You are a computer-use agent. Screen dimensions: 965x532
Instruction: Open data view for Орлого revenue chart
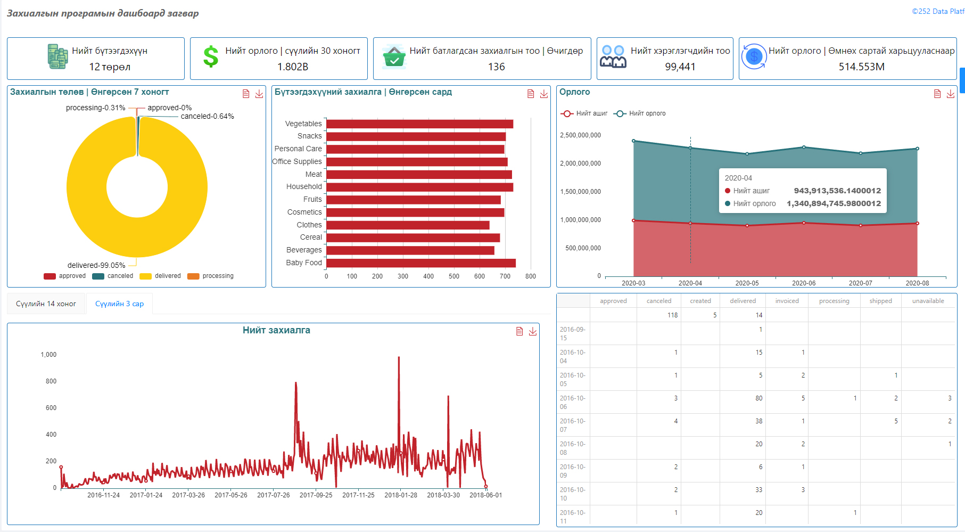pos(937,94)
